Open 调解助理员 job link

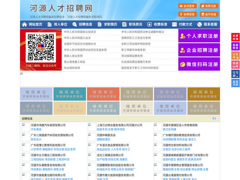(103, 139)
